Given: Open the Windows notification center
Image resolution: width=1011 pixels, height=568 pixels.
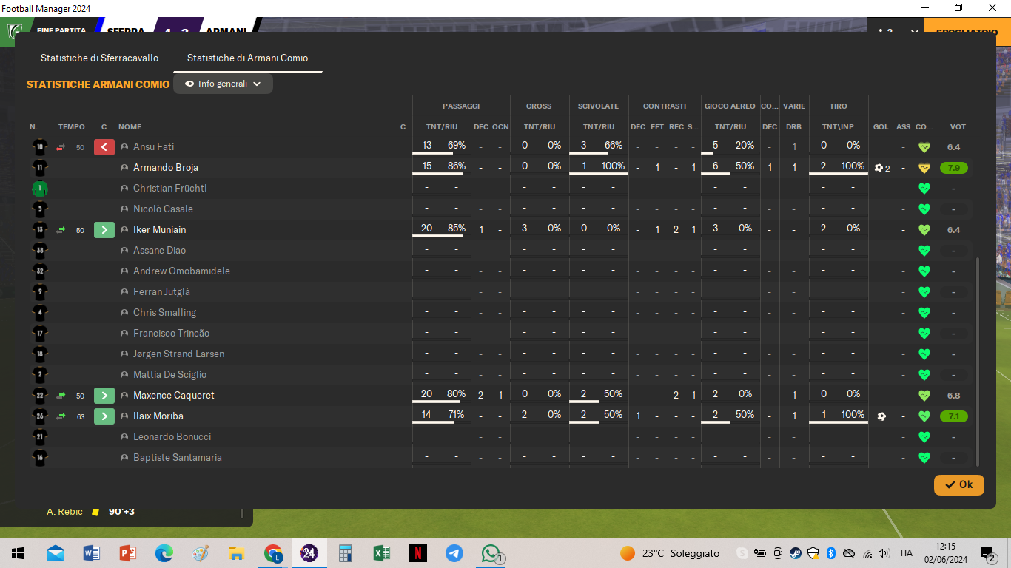Looking at the screenshot, I should click(x=988, y=554).
